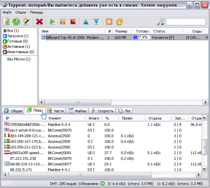210x188 pixels.
Task: Switch to the Скорость tab
Action: pos(102,111)
